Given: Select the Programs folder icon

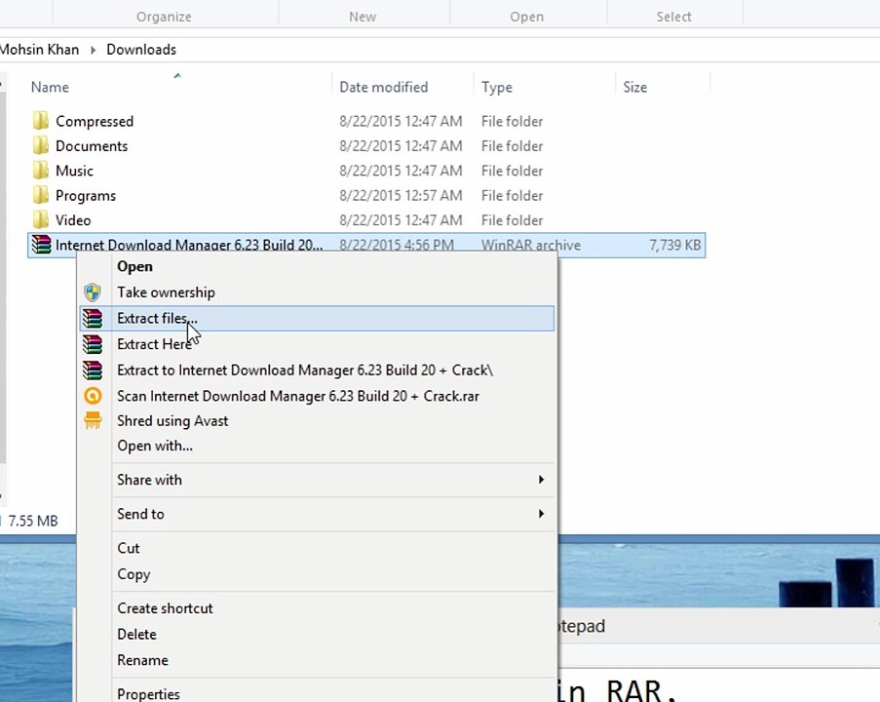Looking at the screenshot, I should [x=40, y=195].
